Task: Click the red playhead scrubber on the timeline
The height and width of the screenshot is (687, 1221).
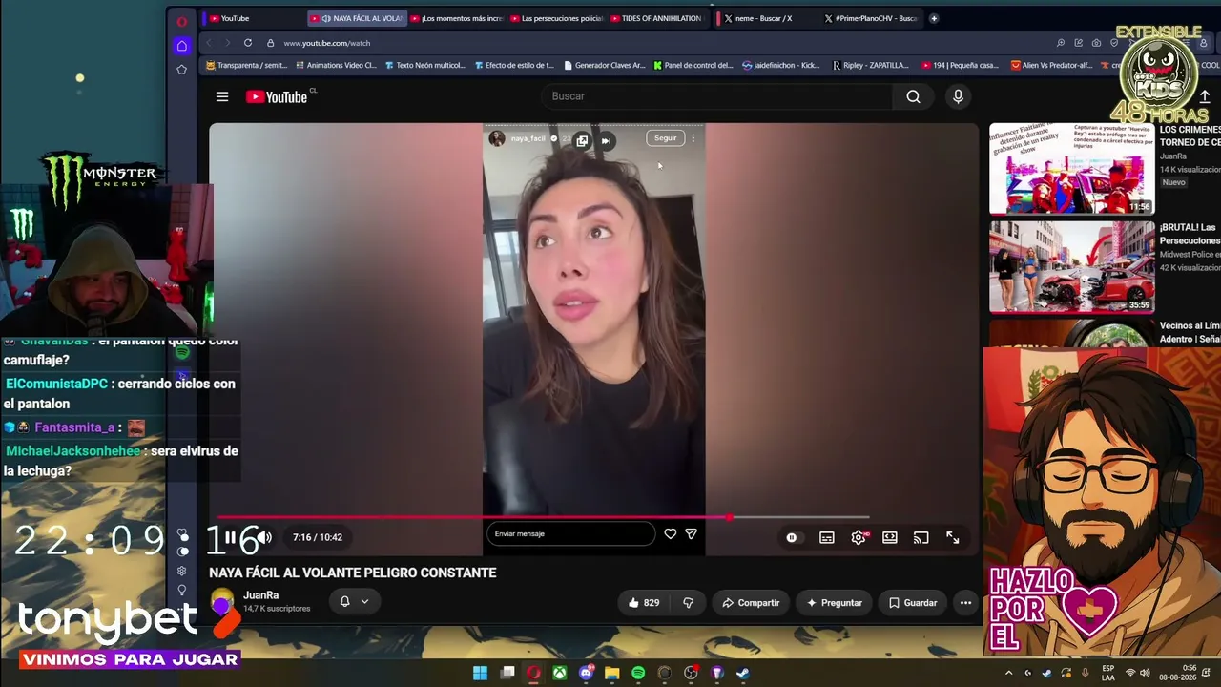Action: coord(730,518)
